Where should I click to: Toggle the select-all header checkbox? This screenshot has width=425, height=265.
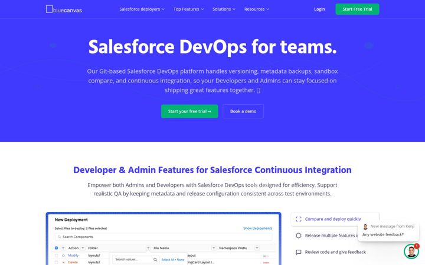(57, 248)
